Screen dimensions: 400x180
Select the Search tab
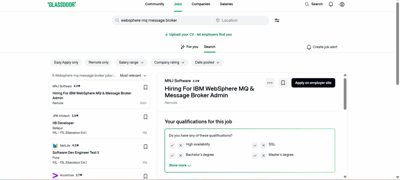pyautogui.click(x=209, y=47)
